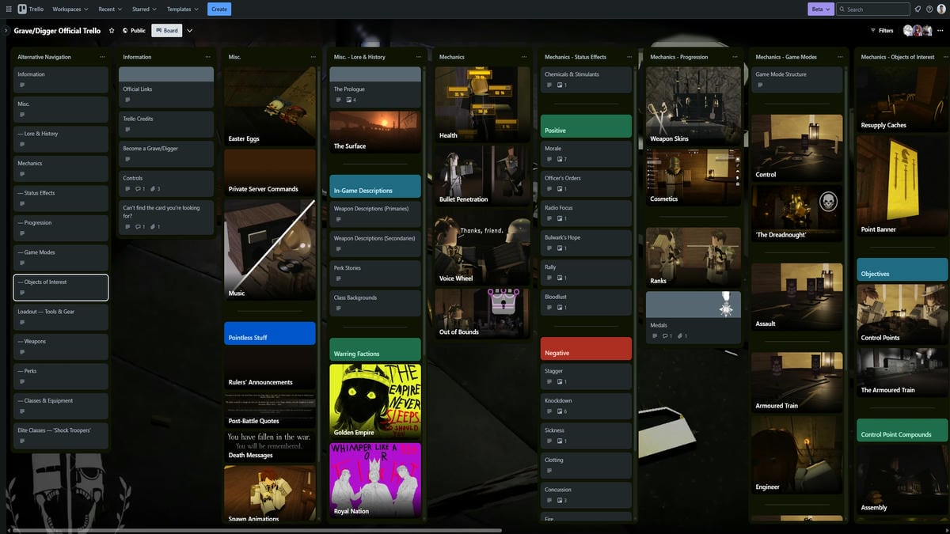Open the Filters button
Image resolution: width=950 pixels, height=534 pixels.
pyautogui.click(x=881, y=31)
